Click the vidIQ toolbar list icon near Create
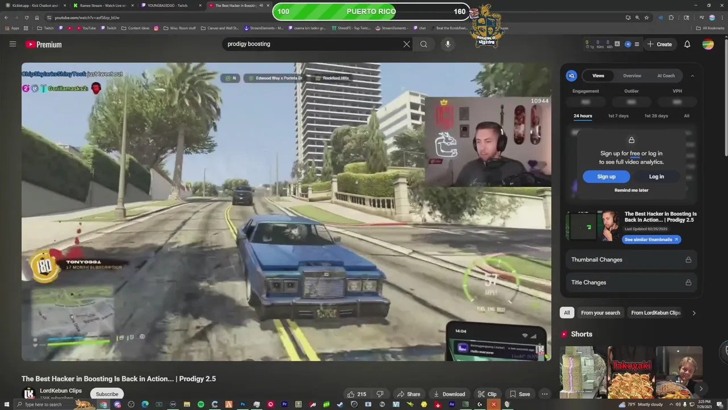This screenshot has width=728, height=410. tap(637, 44)
